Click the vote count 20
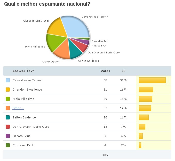The image size is (175, 161). click(x=105, y=117)
